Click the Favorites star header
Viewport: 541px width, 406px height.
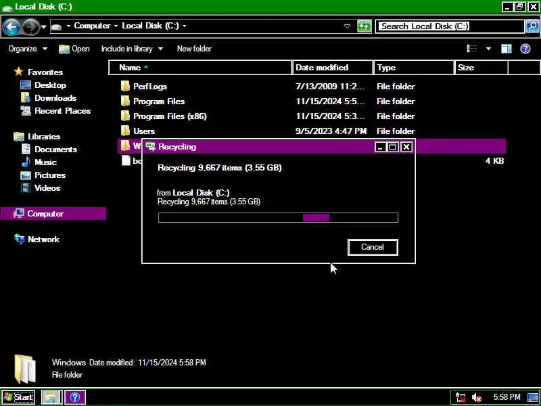click(x=39, y=72)
